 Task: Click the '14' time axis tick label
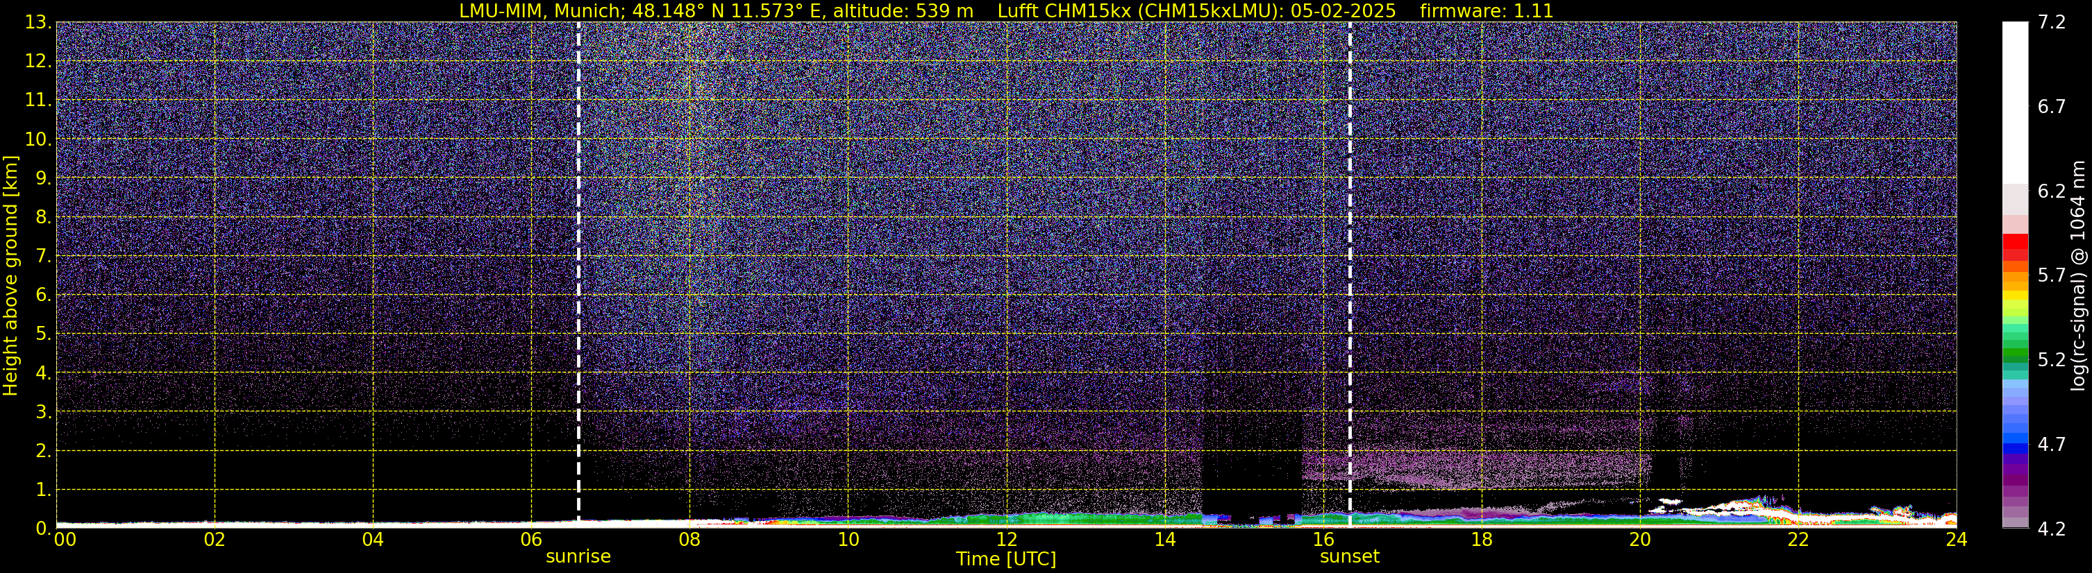coord(1164,540)
